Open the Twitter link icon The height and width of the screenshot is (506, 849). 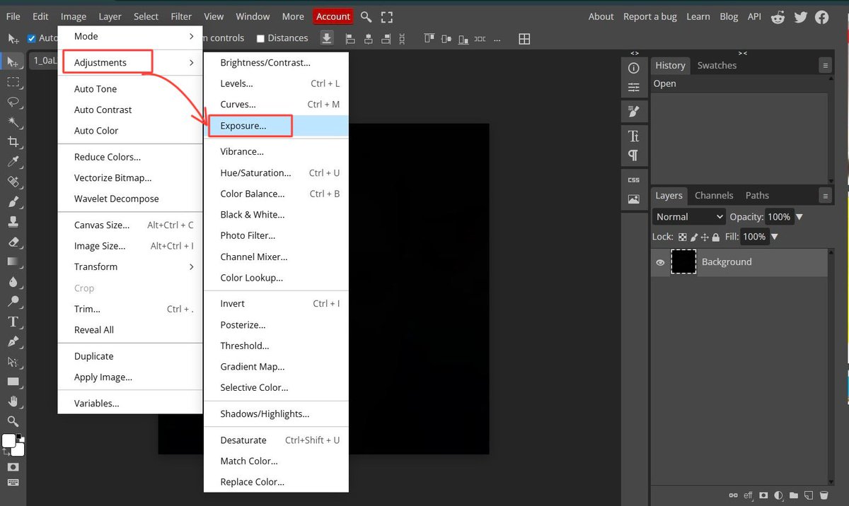800,17
